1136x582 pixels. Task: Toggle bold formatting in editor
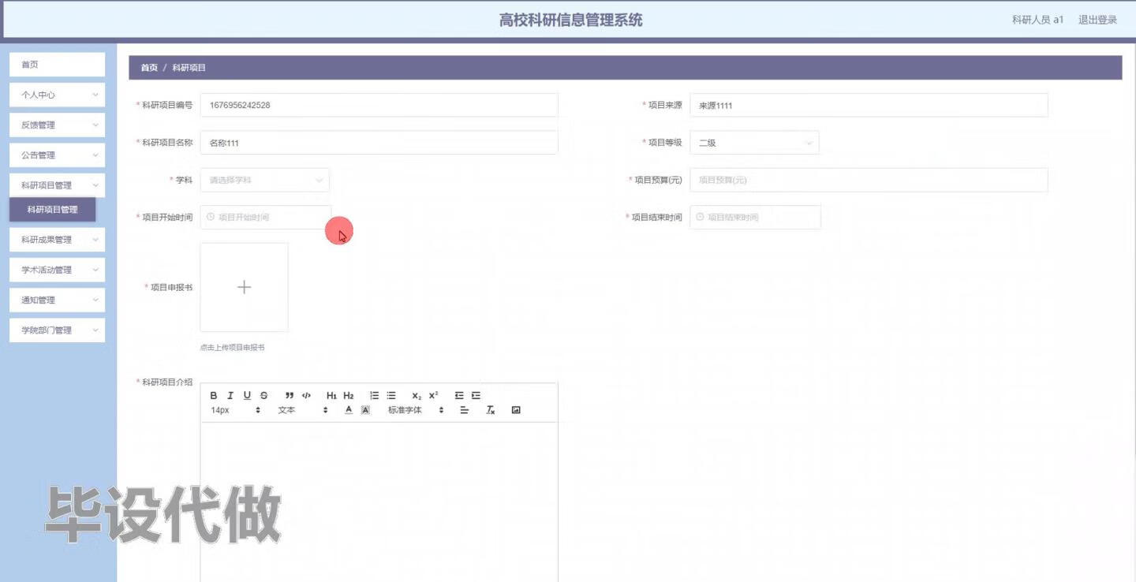pyautogui.click(x=214, y=395)
